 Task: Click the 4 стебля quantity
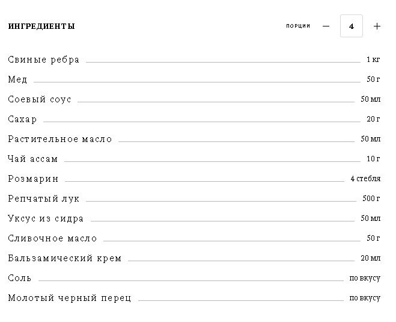(x=365, y=179)
